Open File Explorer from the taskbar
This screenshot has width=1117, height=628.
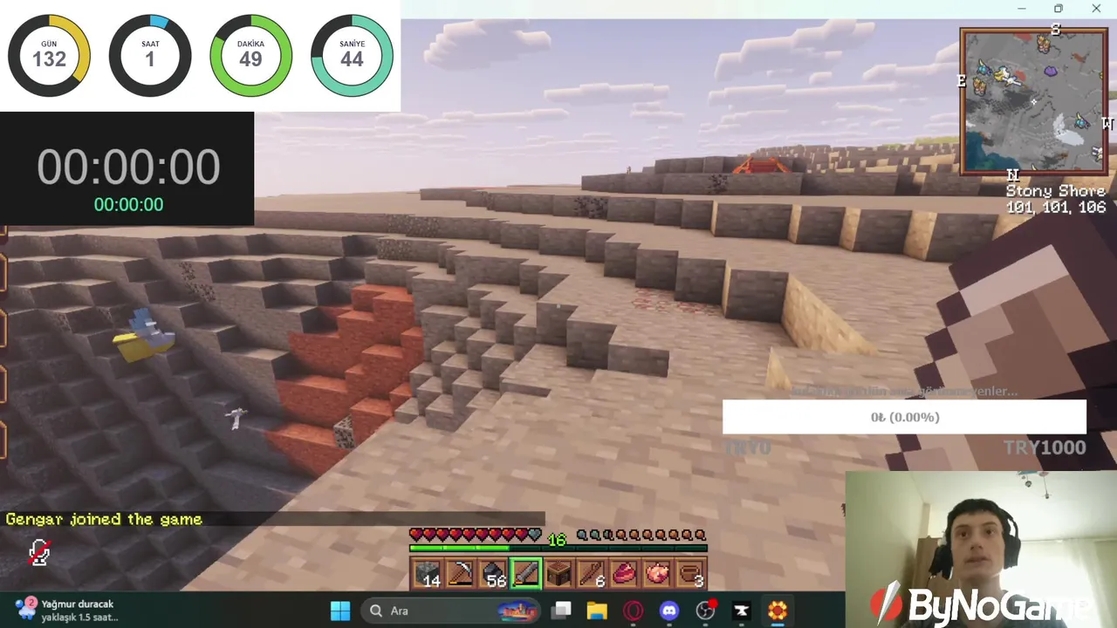click(x=597, y=611)
